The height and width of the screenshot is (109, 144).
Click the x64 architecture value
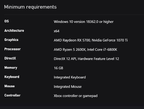(56, 31)
